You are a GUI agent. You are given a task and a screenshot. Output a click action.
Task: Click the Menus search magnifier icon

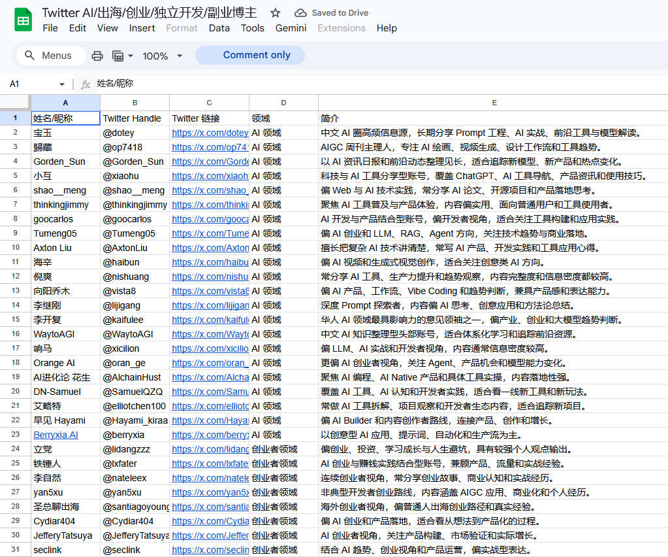click(x=29, y=56)
